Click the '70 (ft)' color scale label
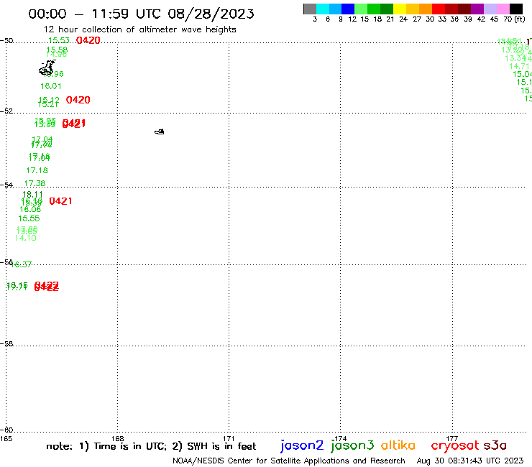532x467 pixels. pyautogui.click(x=514, y=19)
